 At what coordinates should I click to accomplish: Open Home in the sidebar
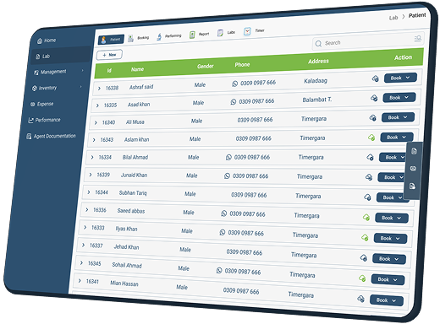pos(47,40)
